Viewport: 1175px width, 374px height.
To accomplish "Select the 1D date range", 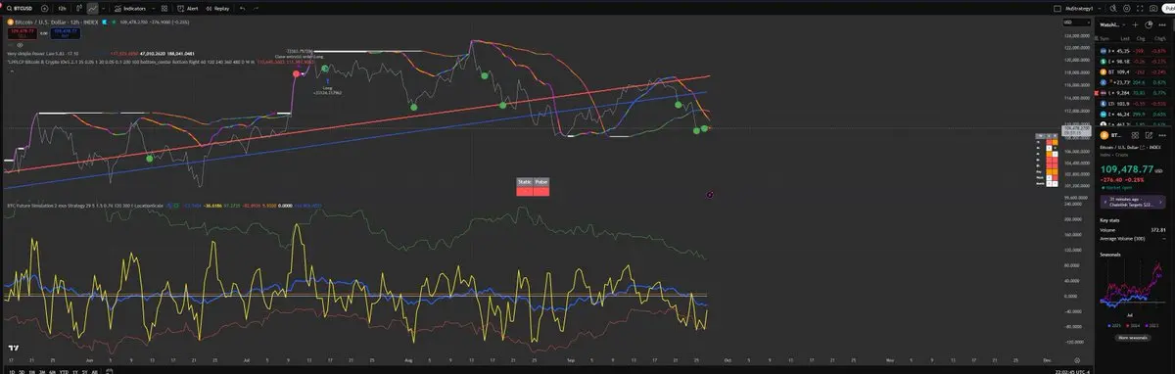I will coord(12,372).
